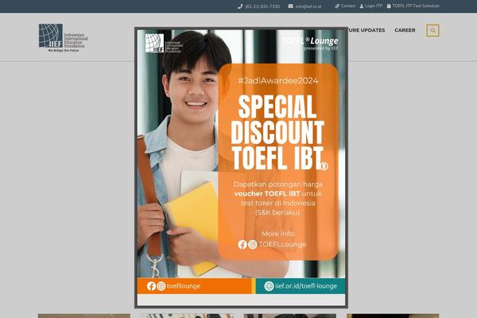Call the phone number (62-21) 831-7330
This screenshot has width=477, height=318.
(262, 6)
